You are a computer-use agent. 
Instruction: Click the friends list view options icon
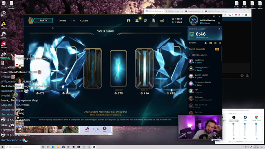pos(215,43)
